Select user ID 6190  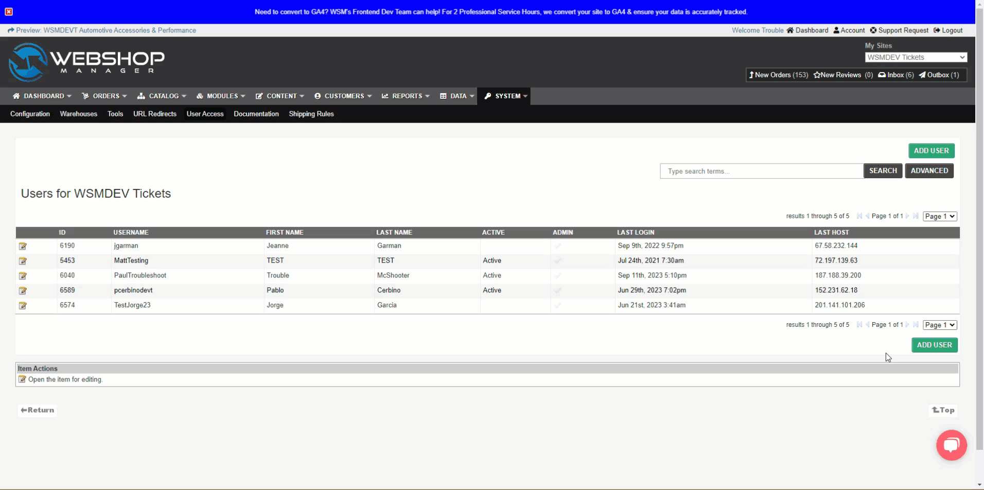coord(67,246)
